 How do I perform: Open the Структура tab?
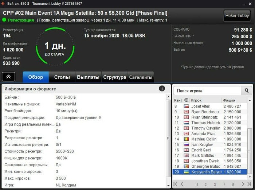click(x=114, y=77)
